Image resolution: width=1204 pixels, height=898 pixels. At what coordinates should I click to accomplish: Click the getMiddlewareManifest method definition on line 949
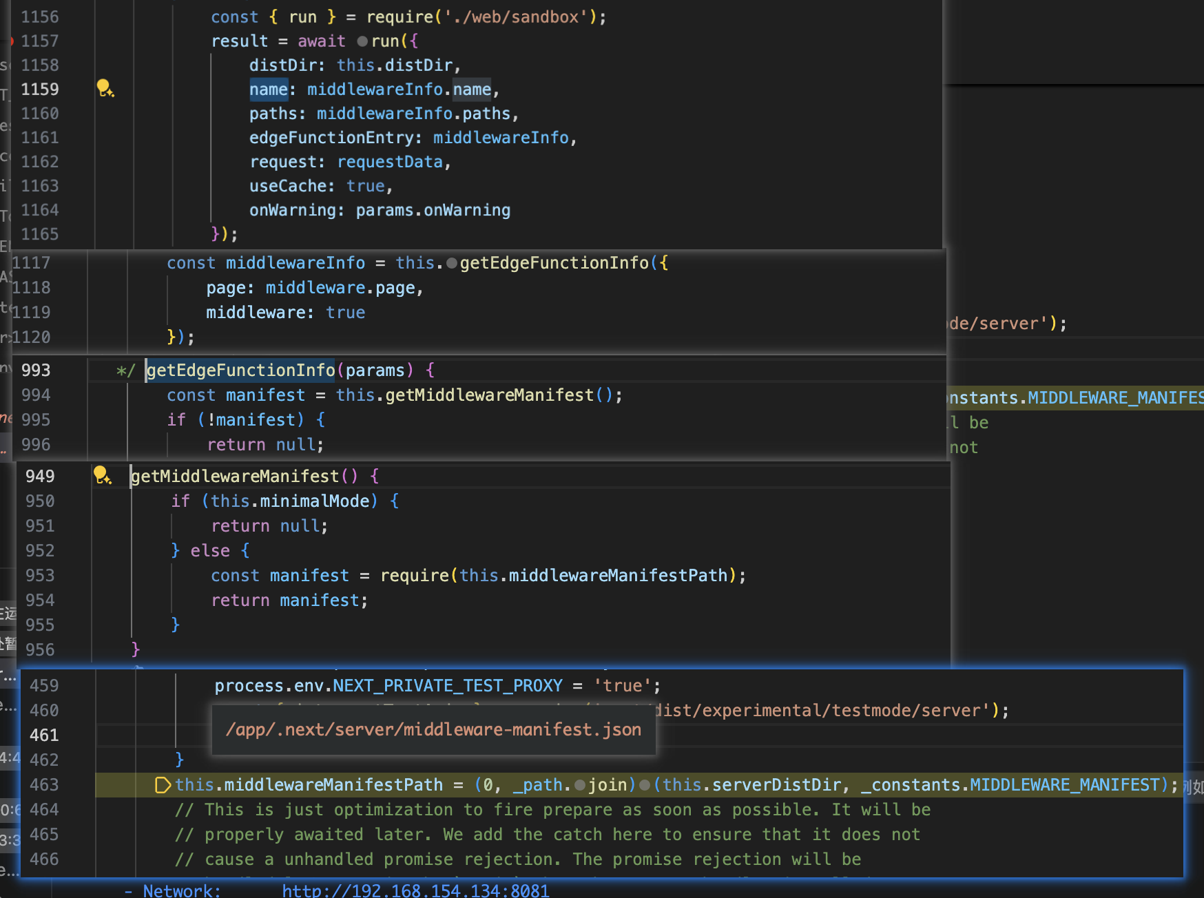pos(235,477)
